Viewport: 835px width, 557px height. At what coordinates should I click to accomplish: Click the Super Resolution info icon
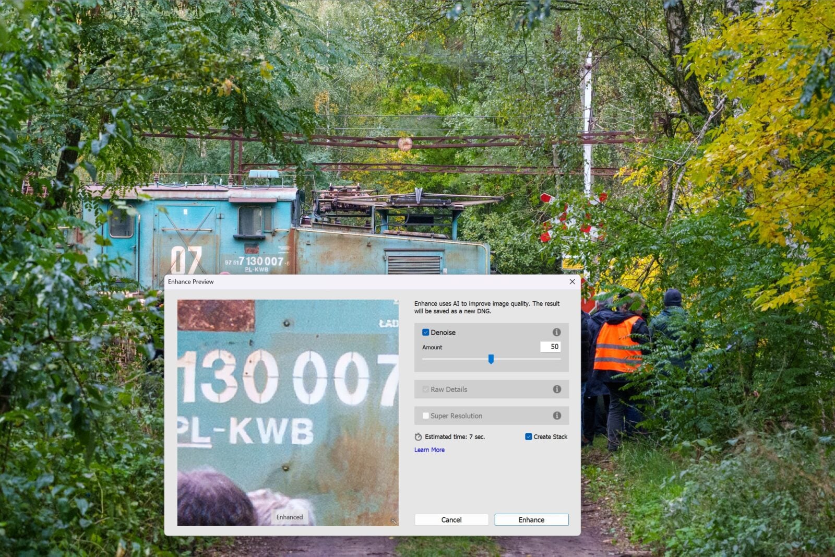point(557,416)
